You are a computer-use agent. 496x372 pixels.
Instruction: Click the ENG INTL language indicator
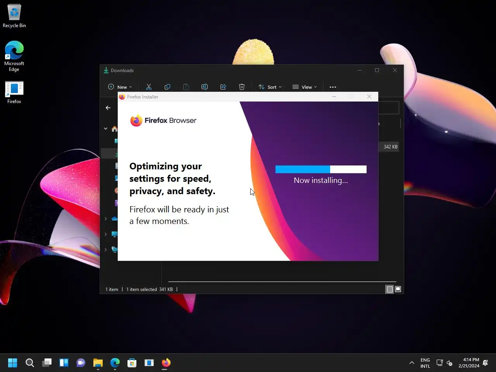425,363
